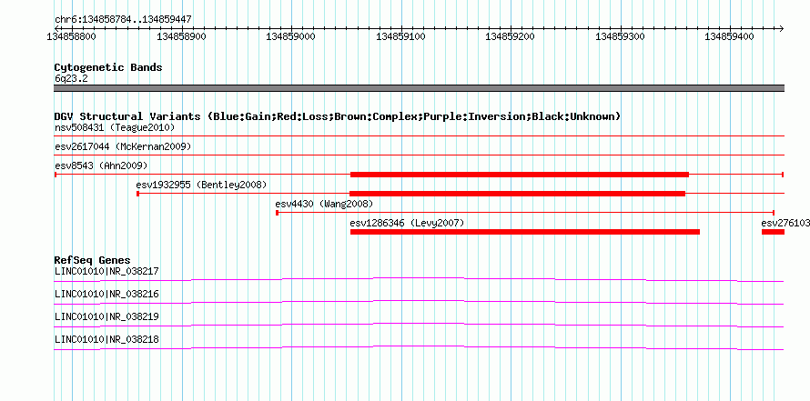810x401 pixels.
Task: Open gene LINC01010|NR_038217 label
Action: (106, 271)
